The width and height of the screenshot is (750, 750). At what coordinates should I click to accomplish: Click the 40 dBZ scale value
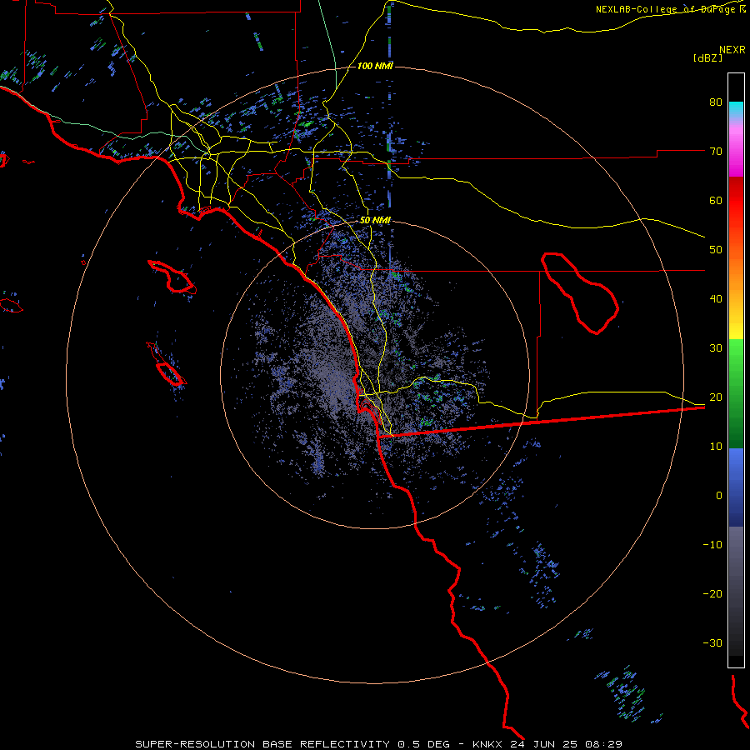click(716, 299)
